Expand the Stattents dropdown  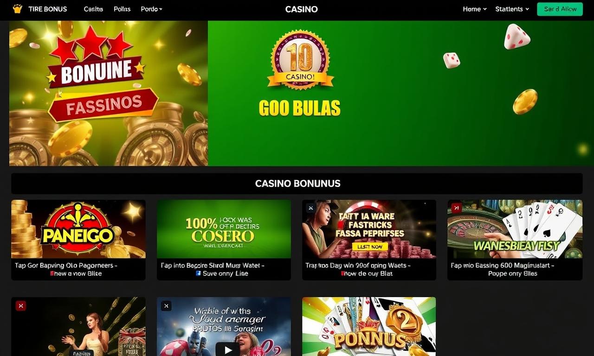point(512,9)
